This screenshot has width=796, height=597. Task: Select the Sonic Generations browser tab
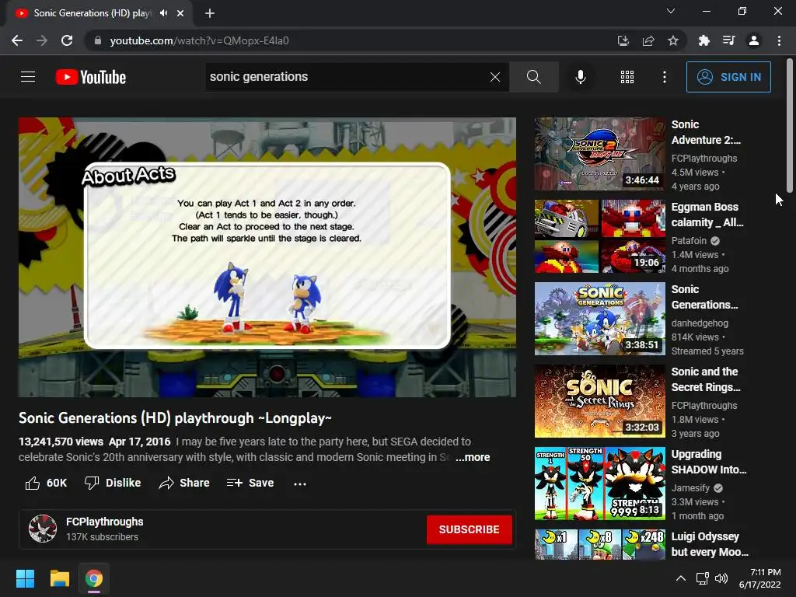pyautogui.click(x=100, y=13)
